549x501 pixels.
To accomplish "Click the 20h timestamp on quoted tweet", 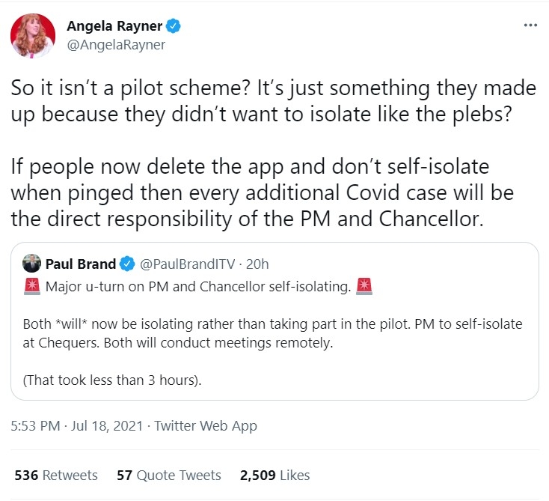I will [257, 264].
